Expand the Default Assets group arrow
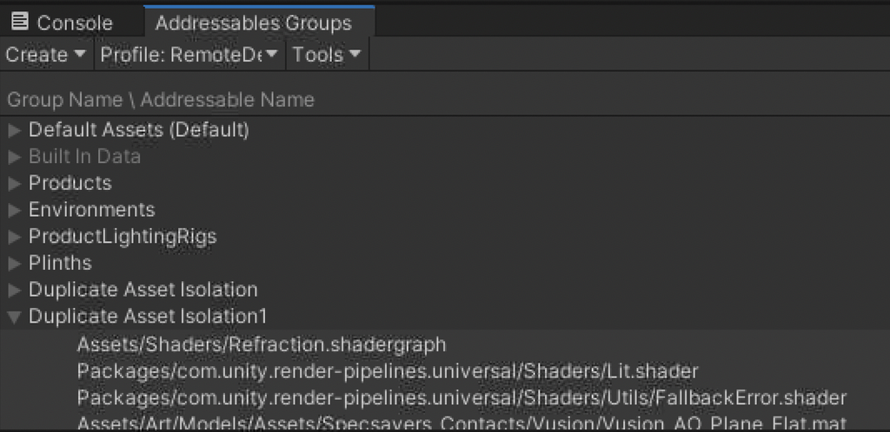 click(x=14, y=131)
